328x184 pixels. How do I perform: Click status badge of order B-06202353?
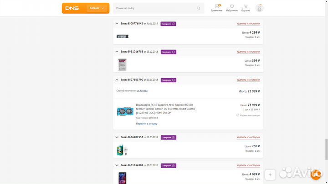tap(169, 138)
